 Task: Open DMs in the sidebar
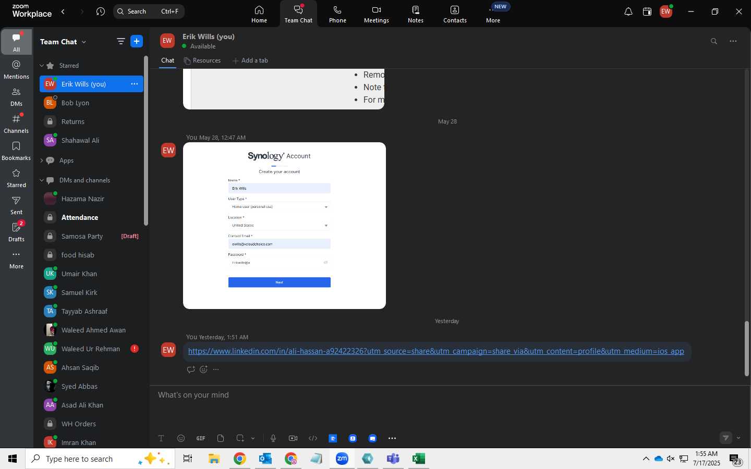point(17,96)
